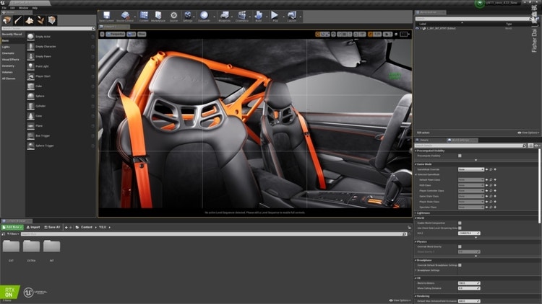Screen dimensions: 542x304
Task: Select the Geometry category tab
Action: point(8,66)
